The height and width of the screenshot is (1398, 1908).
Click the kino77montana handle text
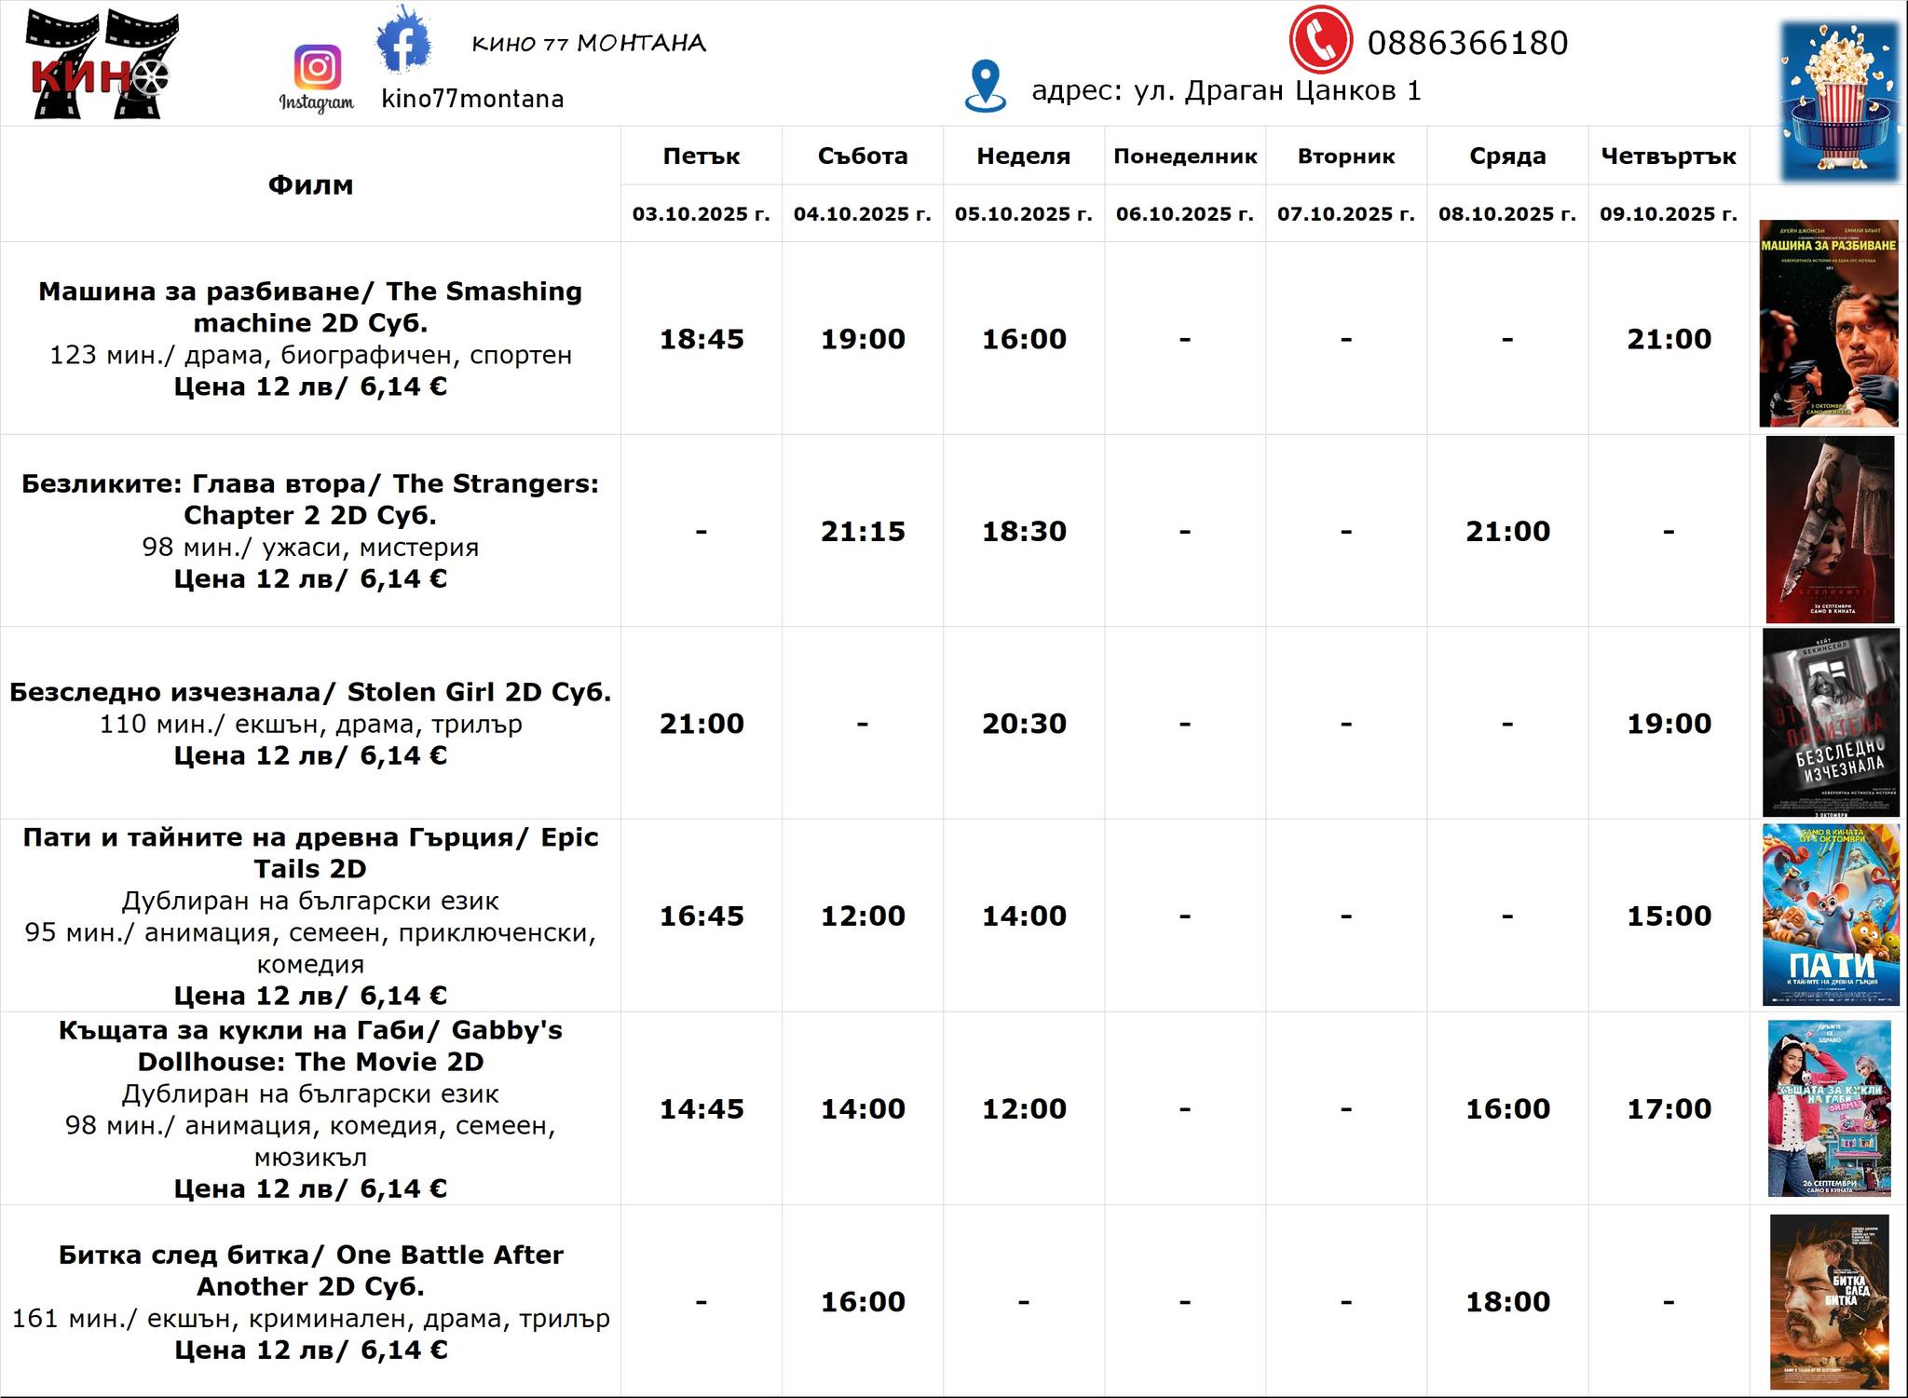[x=472, y=99]
